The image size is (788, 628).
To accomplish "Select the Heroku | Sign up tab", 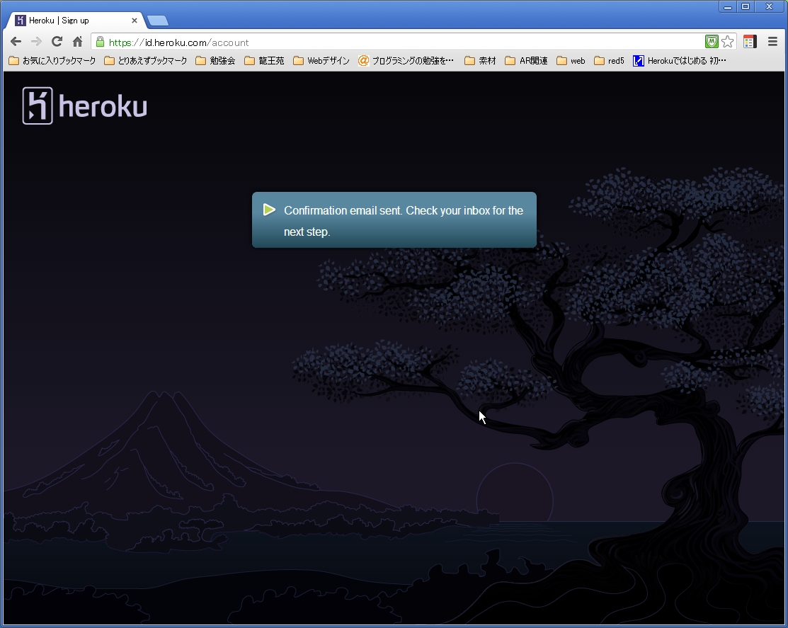I will 76,21.
